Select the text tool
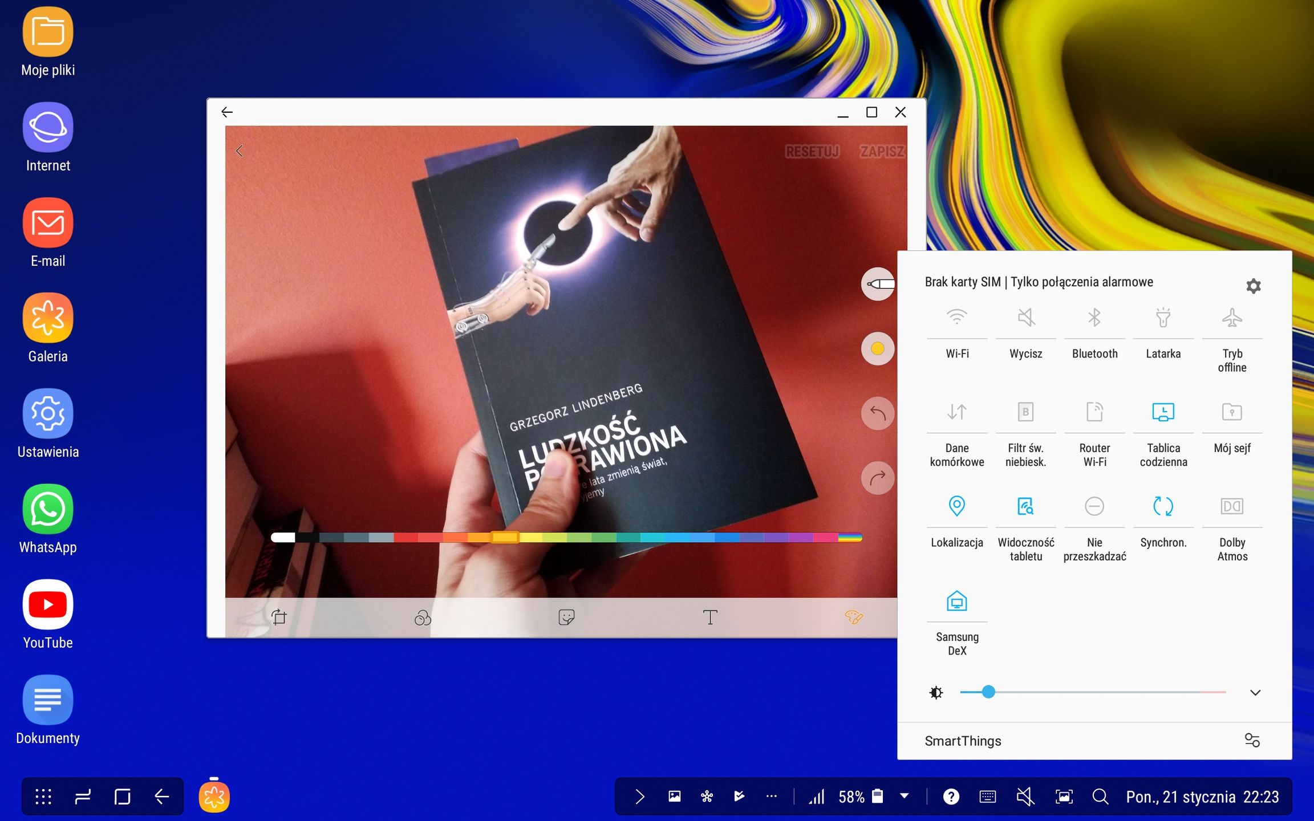This screenshot has width=1314, height=821. pos(710,617)
